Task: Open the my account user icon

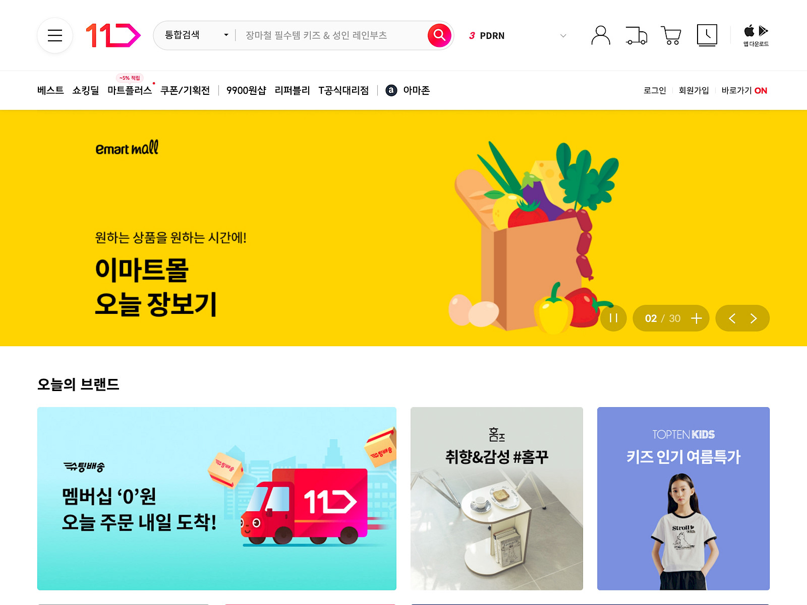Action: tap(600, 35)
